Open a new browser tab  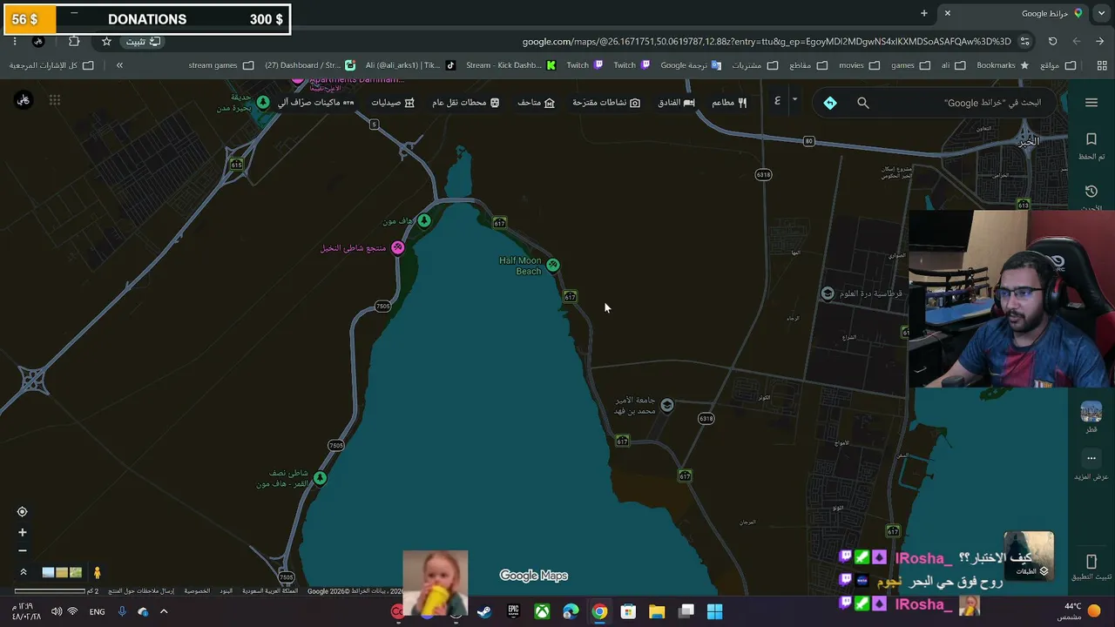924,13
